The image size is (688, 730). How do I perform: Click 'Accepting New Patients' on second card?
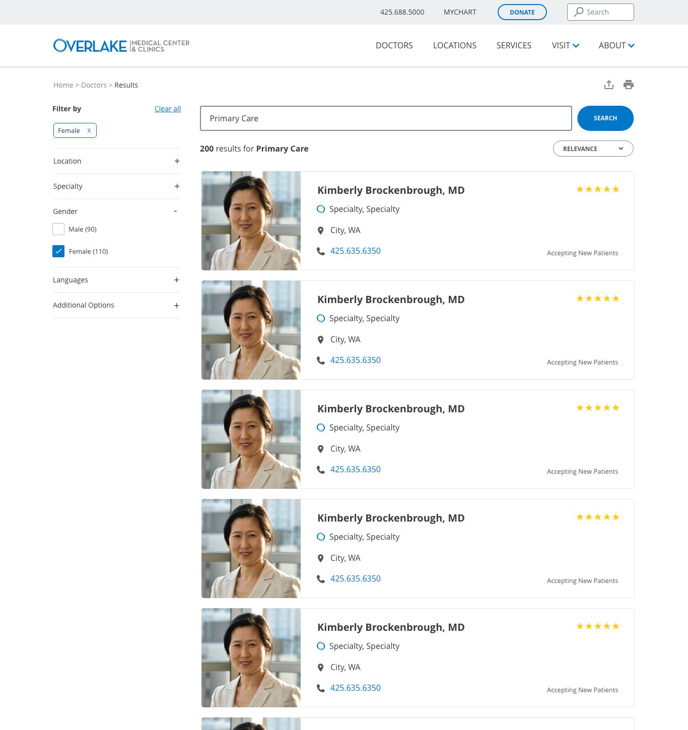click(x=582, y=362)
